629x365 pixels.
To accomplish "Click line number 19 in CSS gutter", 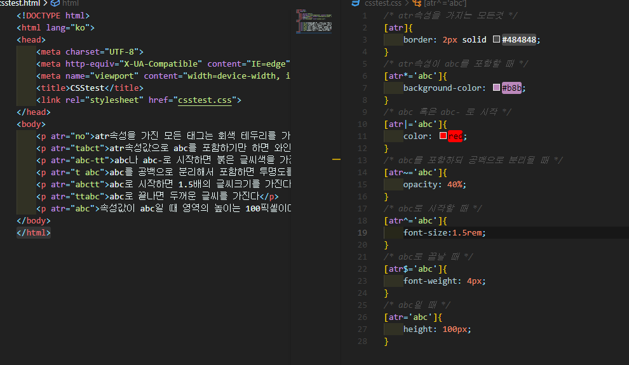I will (362, 232).
